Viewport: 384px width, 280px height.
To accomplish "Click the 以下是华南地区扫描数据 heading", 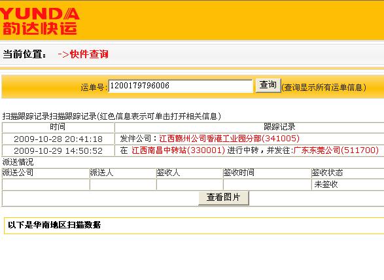I will point(54,225).
